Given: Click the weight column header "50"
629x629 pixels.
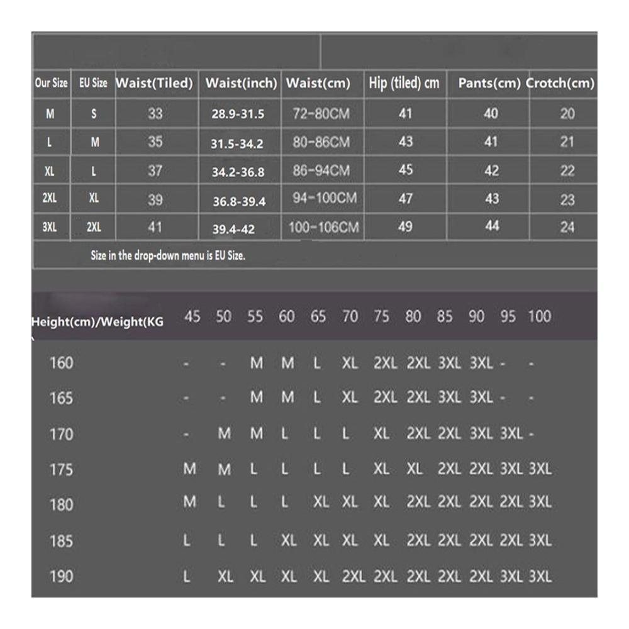Looking at the screenshot, I should pyautogui.click(x=224, y=316).
